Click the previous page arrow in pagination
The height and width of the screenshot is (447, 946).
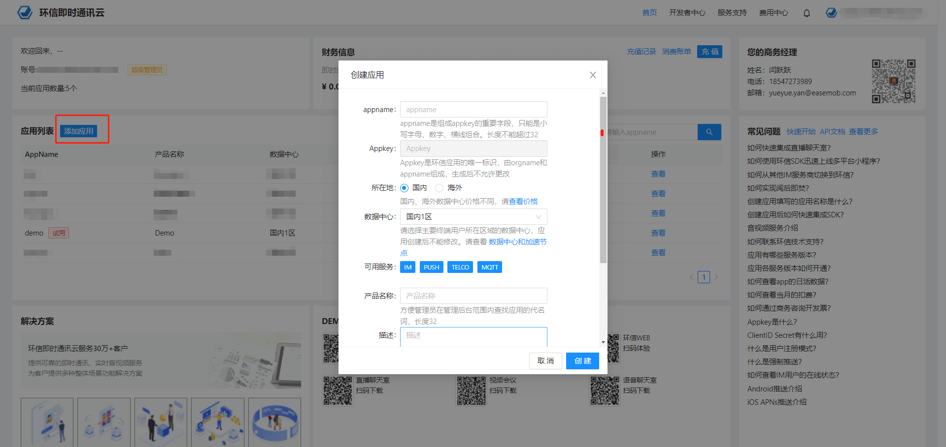pos(691,277)
